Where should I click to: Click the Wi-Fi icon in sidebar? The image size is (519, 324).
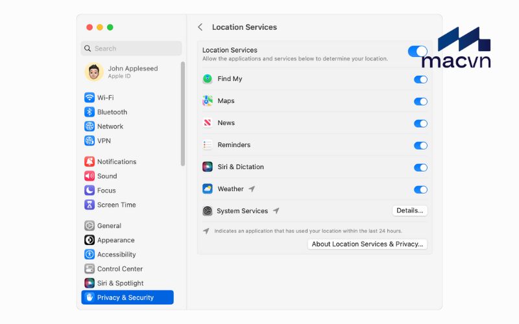[x=90, y=98]
